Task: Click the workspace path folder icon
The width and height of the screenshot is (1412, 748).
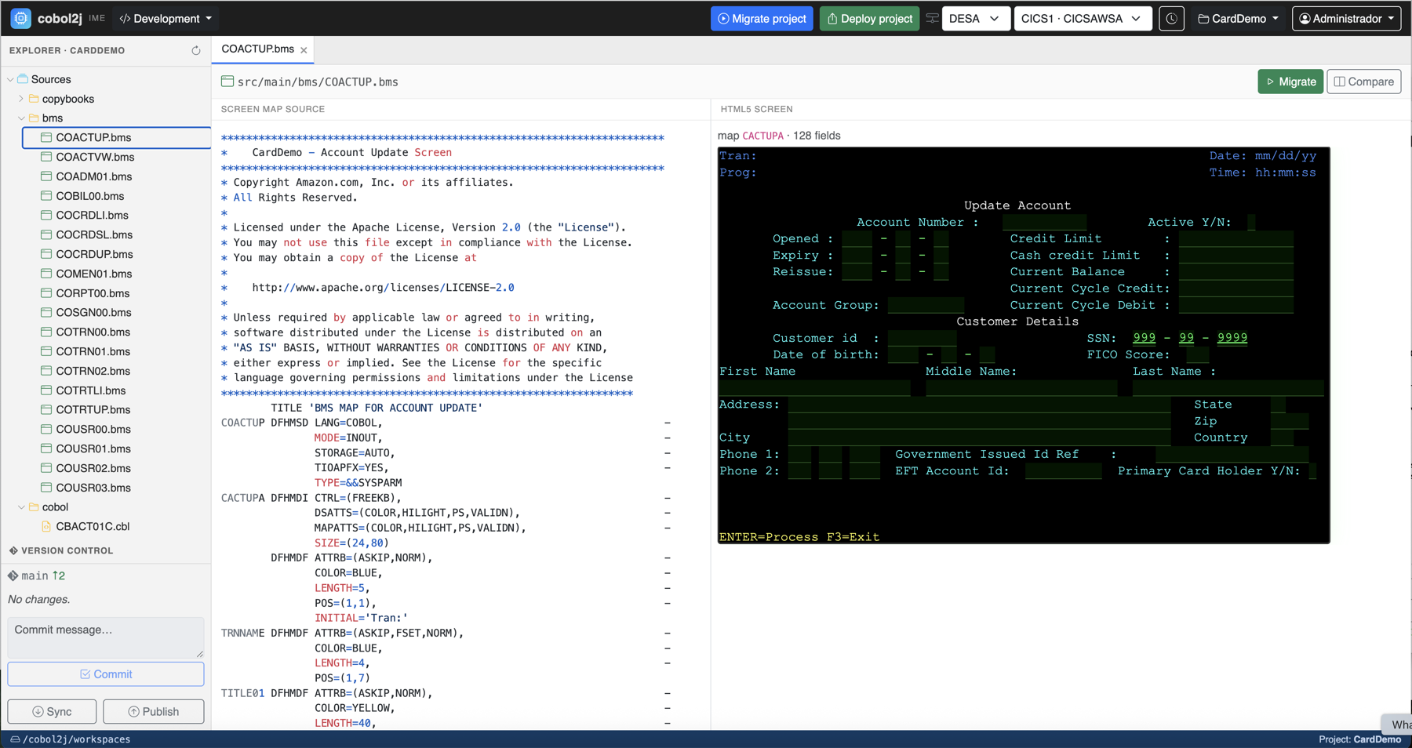Action: 15,739
